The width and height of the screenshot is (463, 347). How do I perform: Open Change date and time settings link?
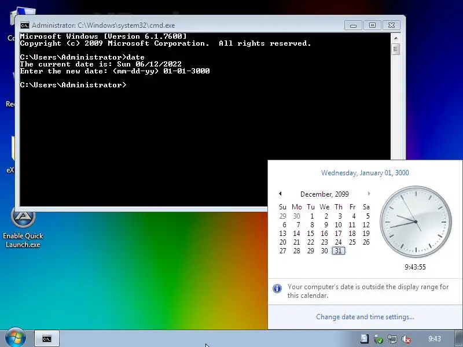[x=365, y=317]
